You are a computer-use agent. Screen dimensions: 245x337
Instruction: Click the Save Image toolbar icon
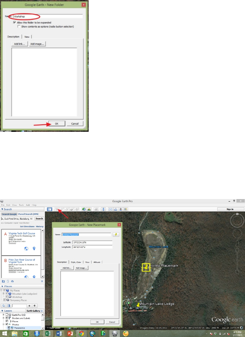point(121,209)
